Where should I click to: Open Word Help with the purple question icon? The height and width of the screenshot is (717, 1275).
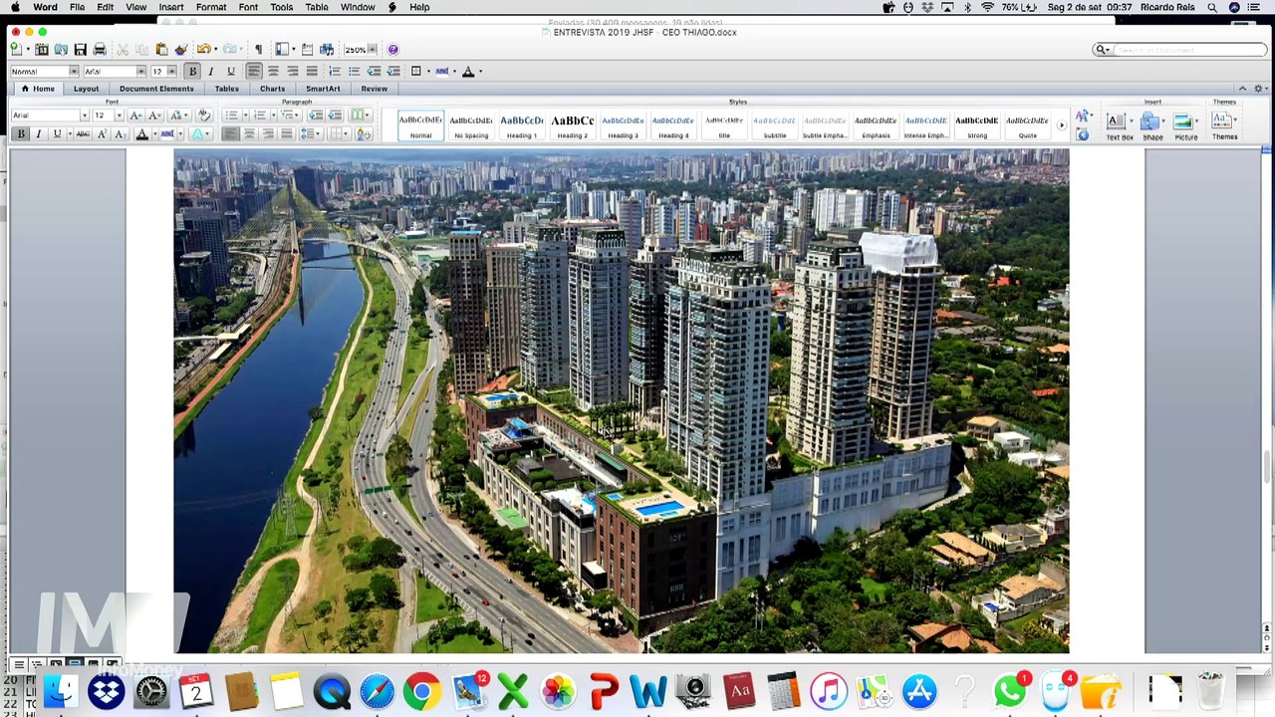(392, 50)
